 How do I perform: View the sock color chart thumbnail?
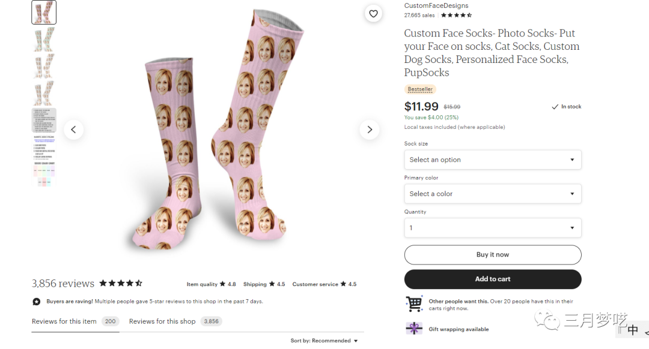click(x=44, y=174)
